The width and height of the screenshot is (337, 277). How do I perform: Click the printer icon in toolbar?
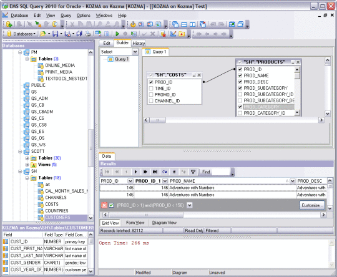pos(88,34)
